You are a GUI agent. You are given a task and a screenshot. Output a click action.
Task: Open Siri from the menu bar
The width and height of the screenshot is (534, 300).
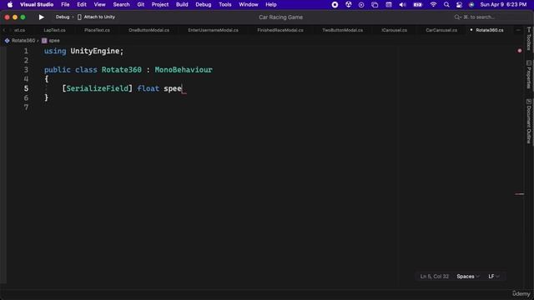point(471,5)
